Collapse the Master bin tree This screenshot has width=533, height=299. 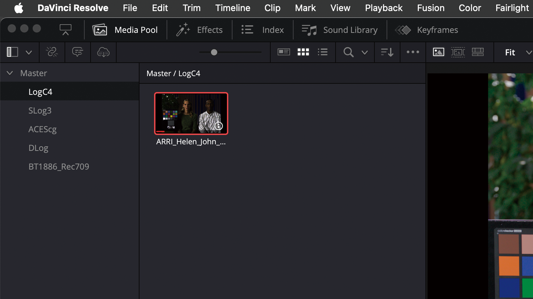[10, 73]
